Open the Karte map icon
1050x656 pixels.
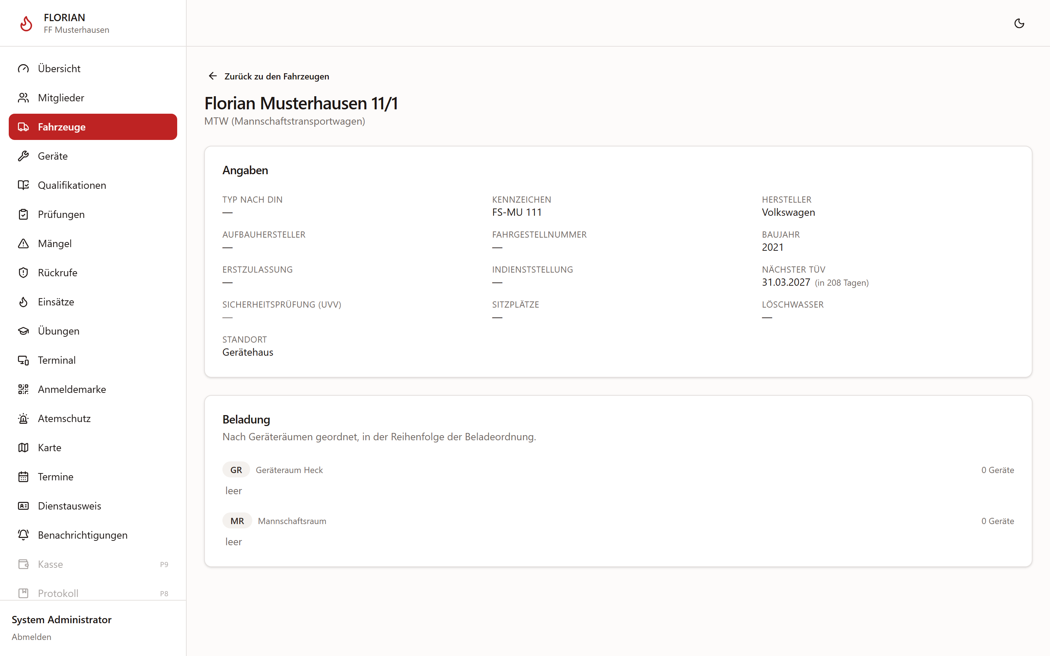pos(23,447)
